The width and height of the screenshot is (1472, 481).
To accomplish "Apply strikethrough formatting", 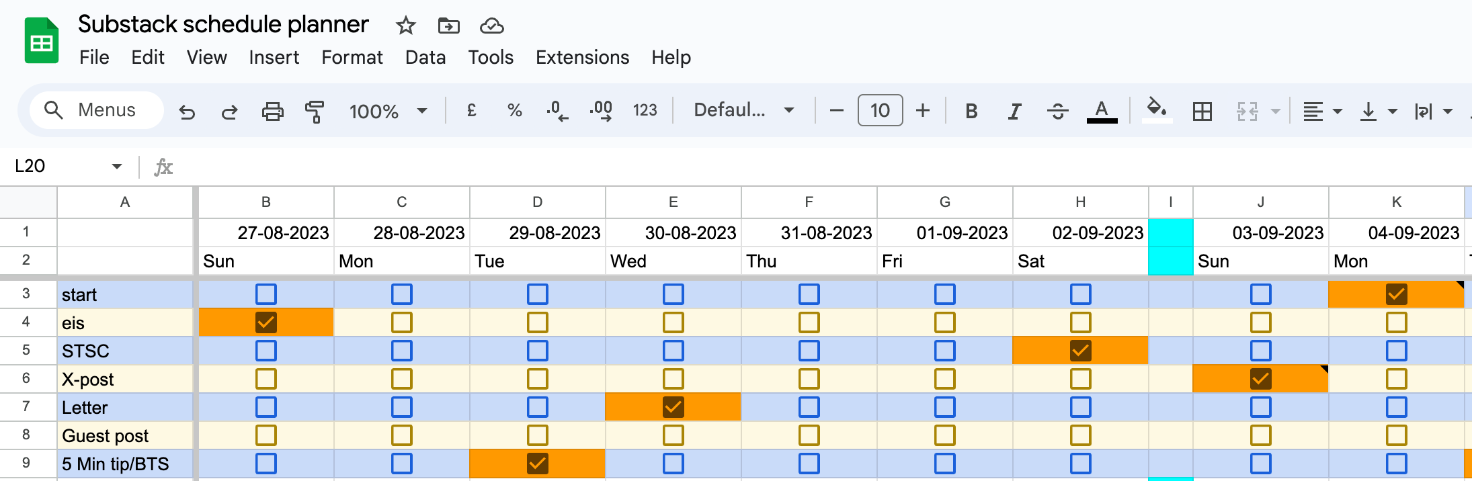I will (x=1057, y=111).
